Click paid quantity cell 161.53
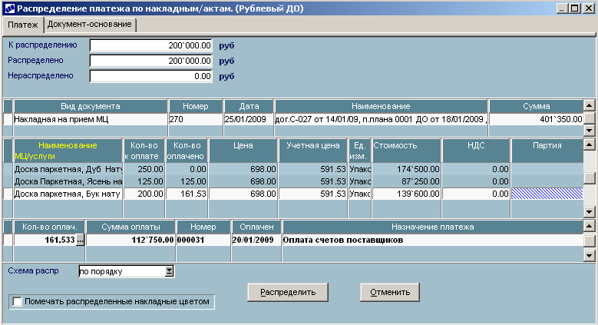The width and height of the screenshot is (598, 325). coord(187,194)
